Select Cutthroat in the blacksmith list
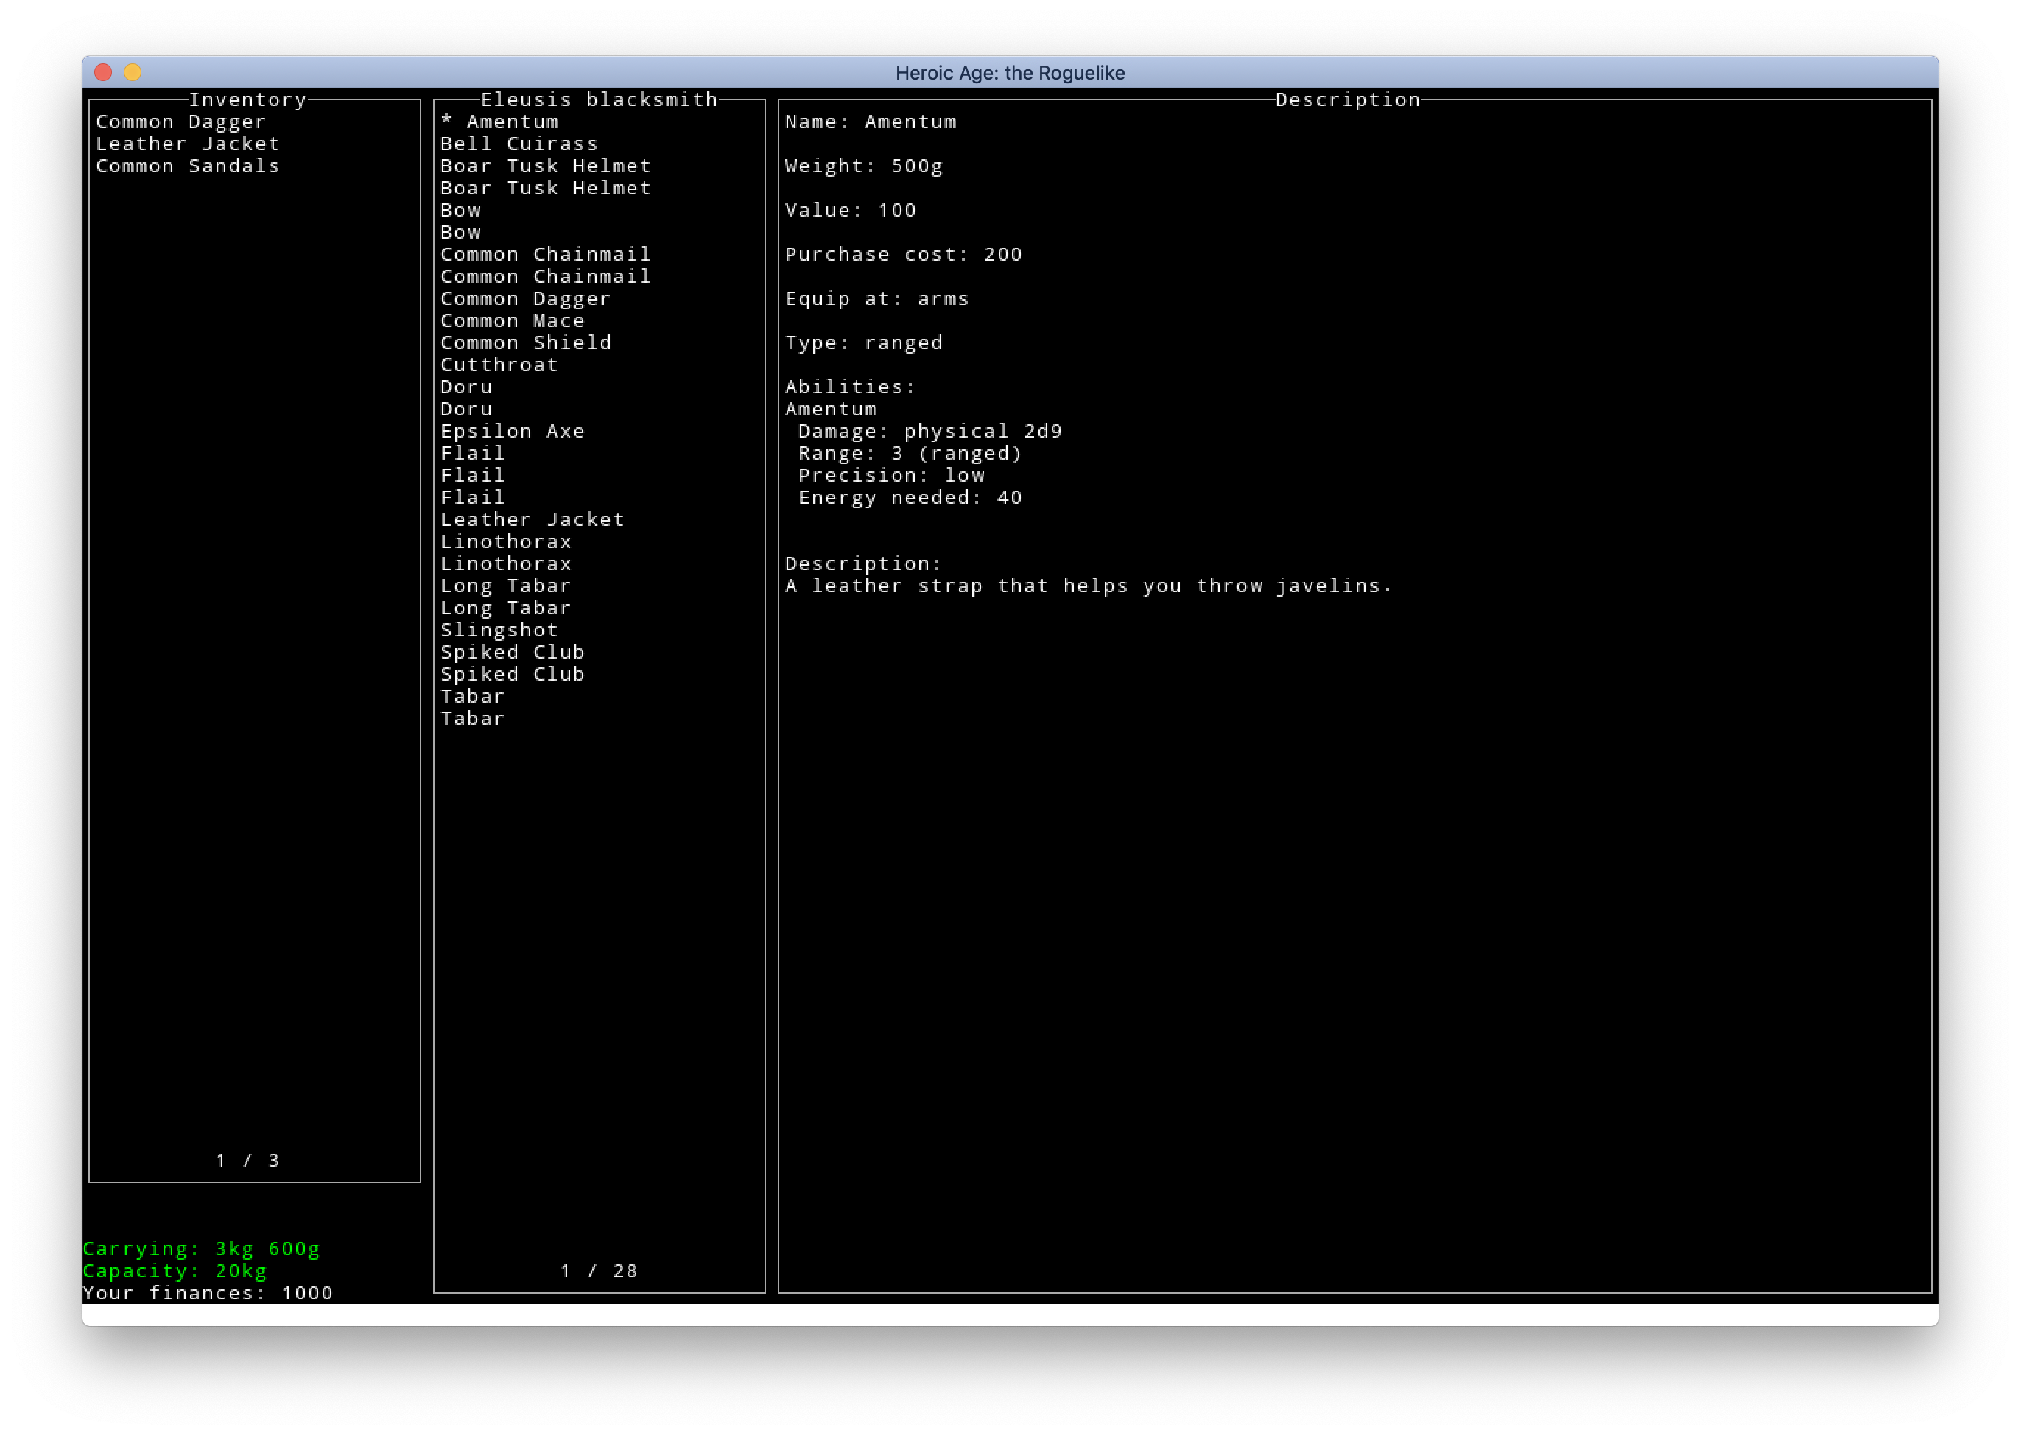2021x1435 pixels. coord(499,365)
